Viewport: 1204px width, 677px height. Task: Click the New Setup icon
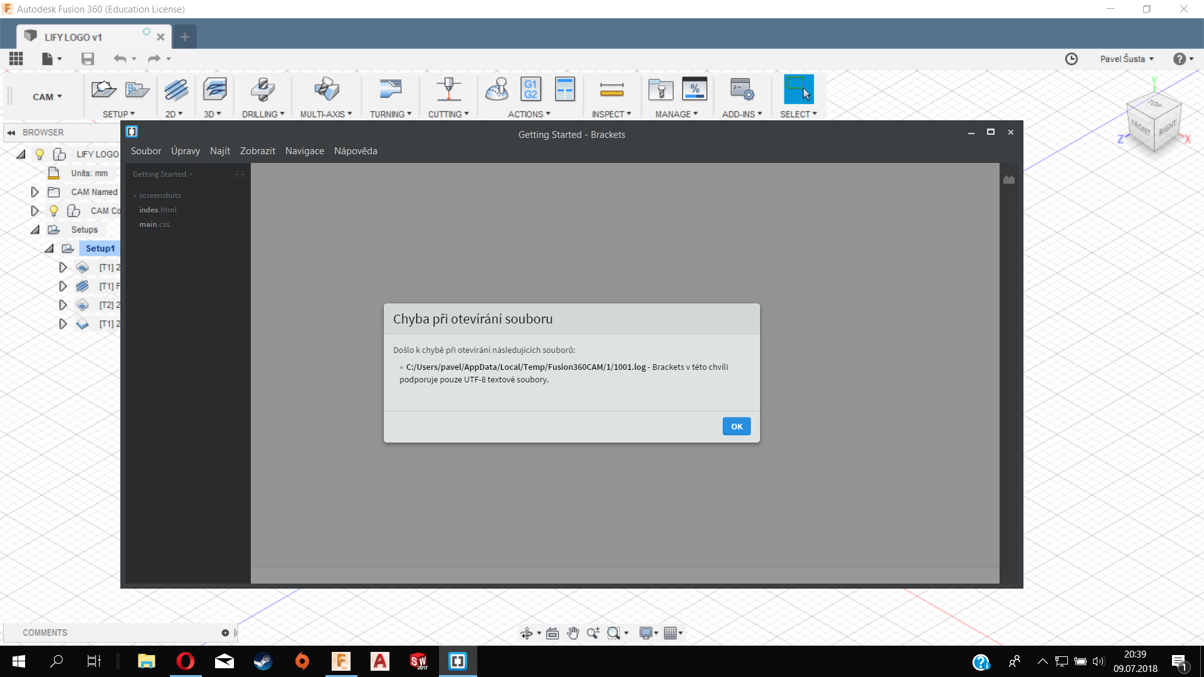pyautogui.click(x=103, y=89)
